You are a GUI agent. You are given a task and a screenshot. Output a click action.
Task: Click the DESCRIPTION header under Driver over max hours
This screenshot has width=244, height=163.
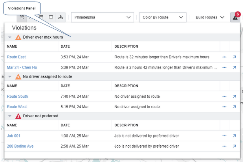[x=126, y=46]
